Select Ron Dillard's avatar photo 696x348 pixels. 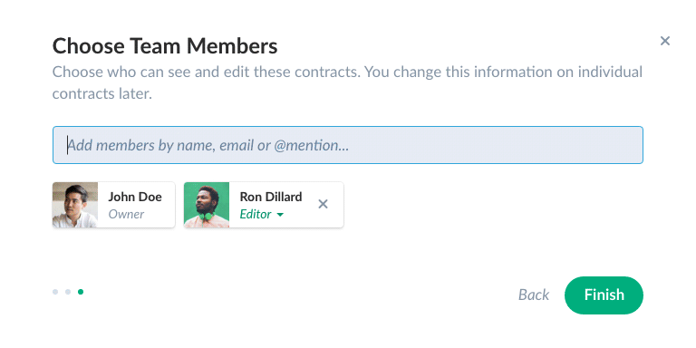[207, 205]
